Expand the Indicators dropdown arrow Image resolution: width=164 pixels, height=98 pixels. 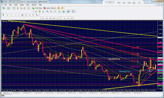pos(65,11)
